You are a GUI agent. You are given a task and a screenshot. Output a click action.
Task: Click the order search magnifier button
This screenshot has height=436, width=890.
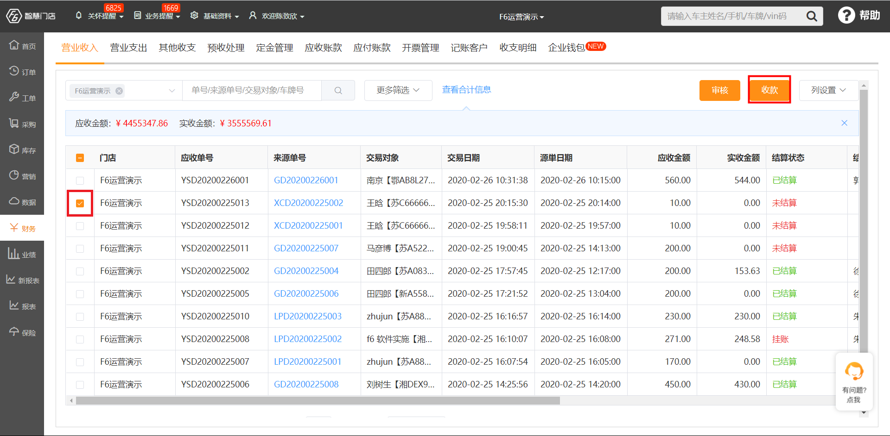(x=338, y=90)
